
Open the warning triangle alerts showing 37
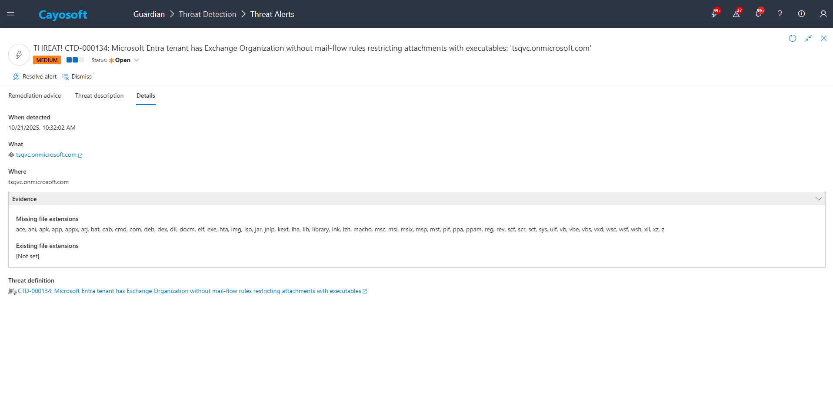coord(736,14)
